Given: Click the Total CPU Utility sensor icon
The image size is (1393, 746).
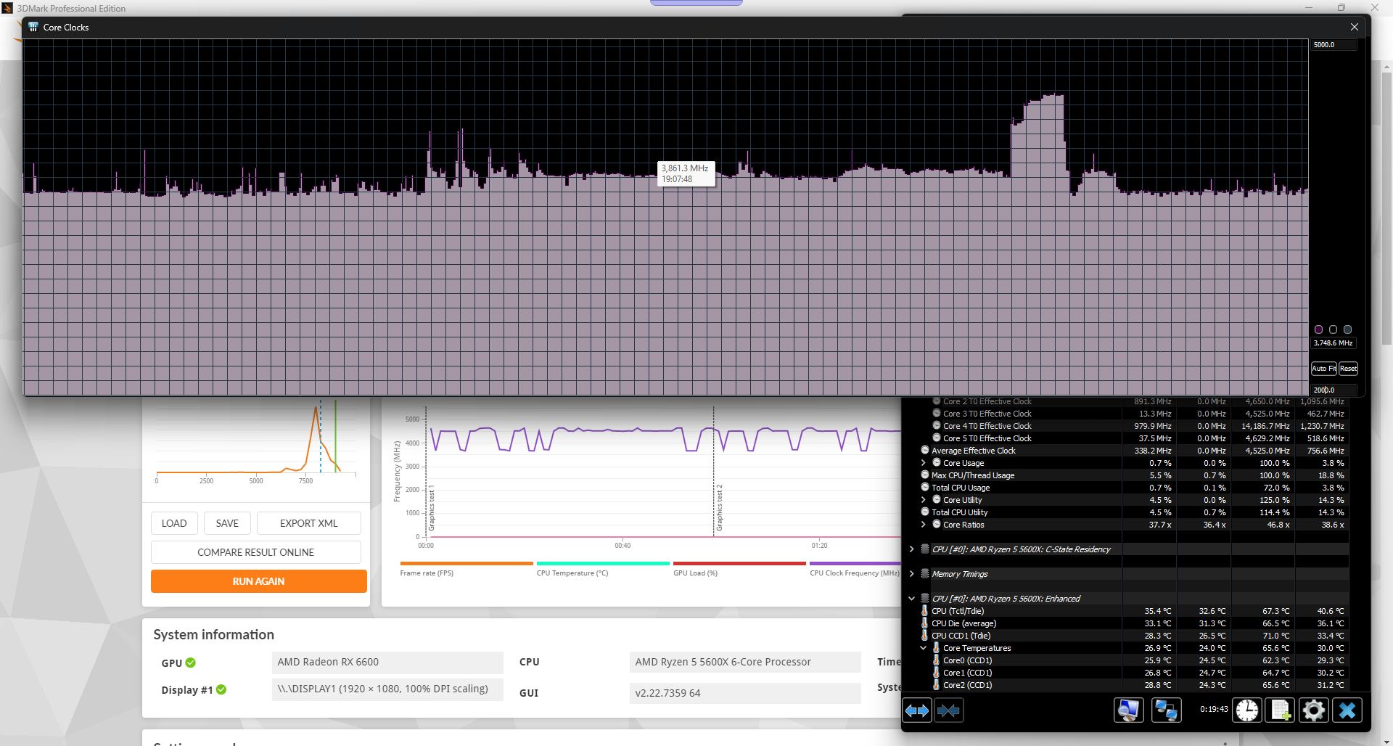Looking at the screenshot, I should coord(925,512).
